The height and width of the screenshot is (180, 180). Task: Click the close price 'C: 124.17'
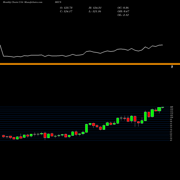[x=66, y=12]
